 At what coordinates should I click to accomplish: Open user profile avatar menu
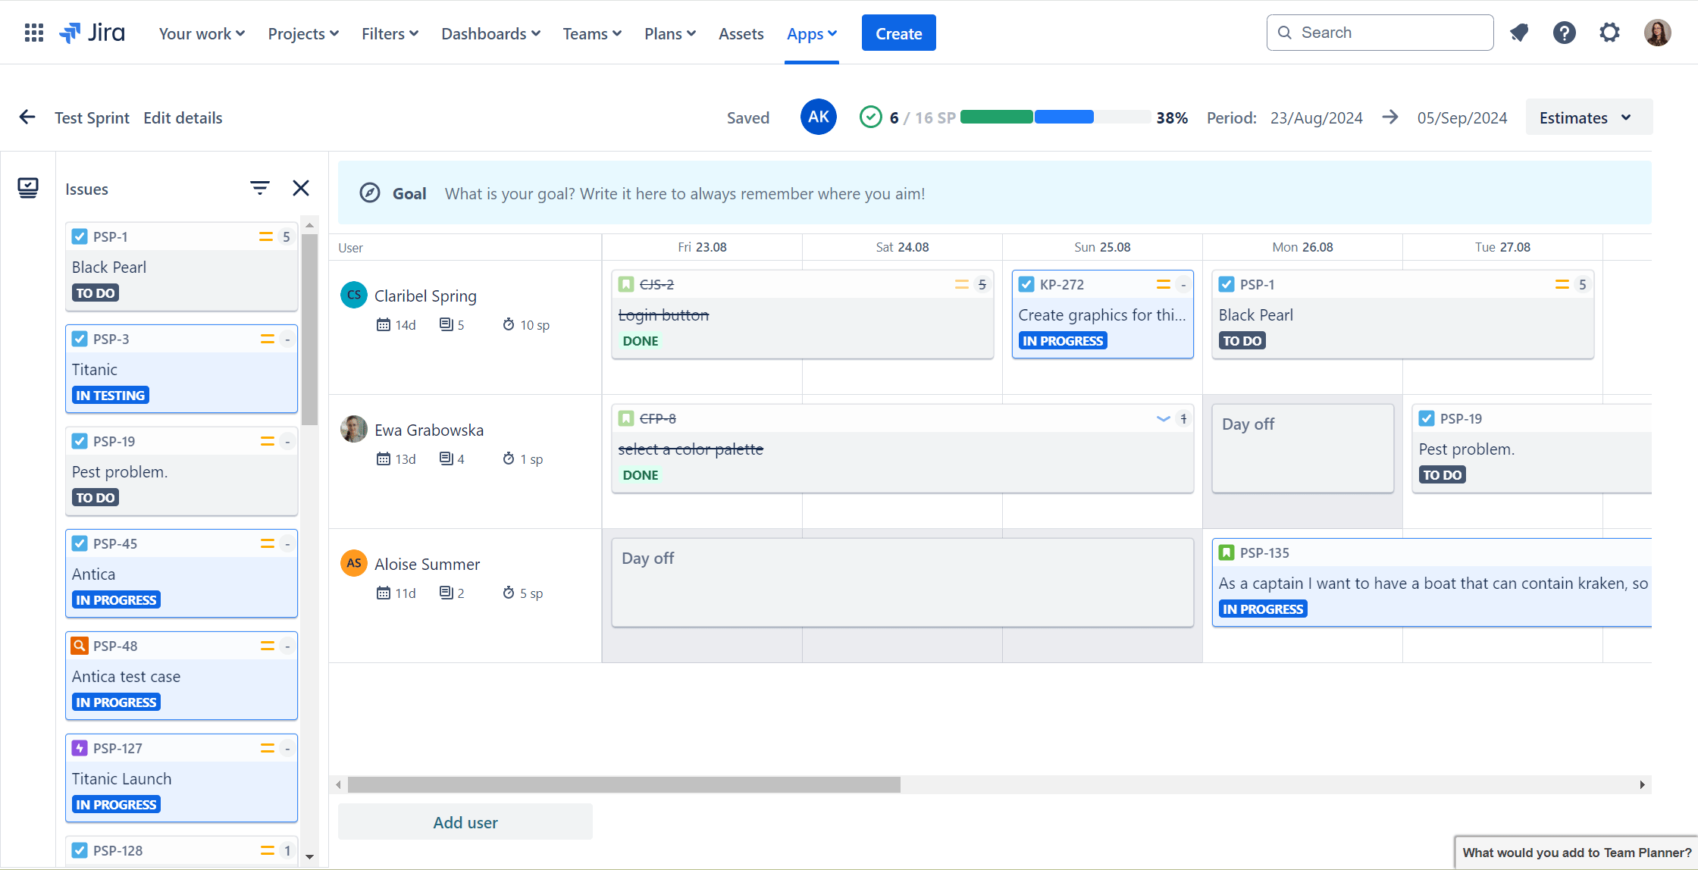coord(1658,33)
